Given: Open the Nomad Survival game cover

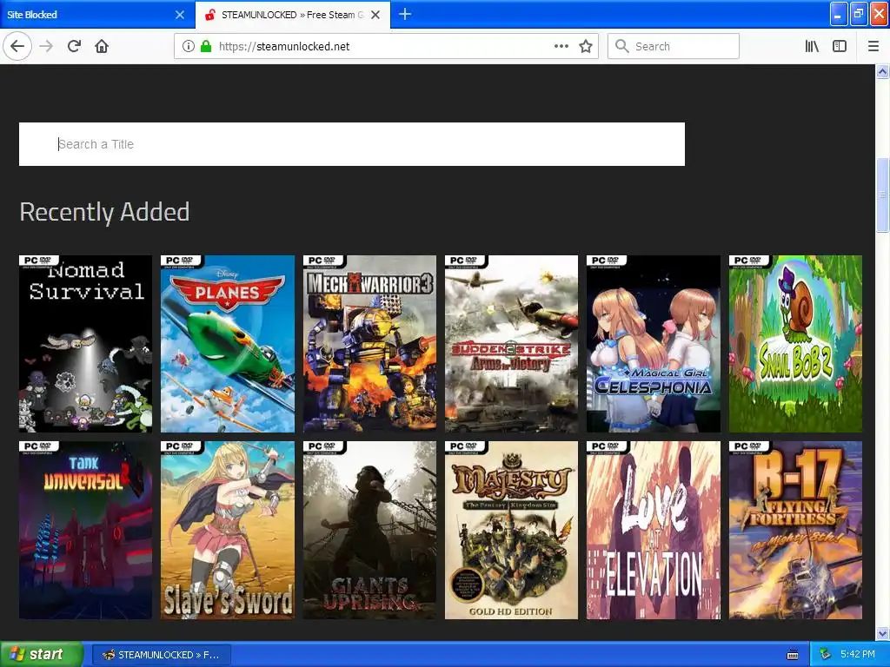Looking at the screenshot, I should click(86, 344).
